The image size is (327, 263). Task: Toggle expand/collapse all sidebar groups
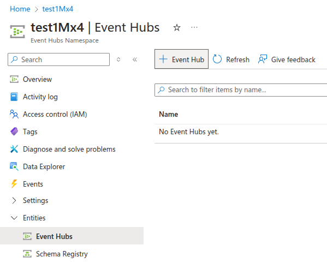tap(118, 59)
